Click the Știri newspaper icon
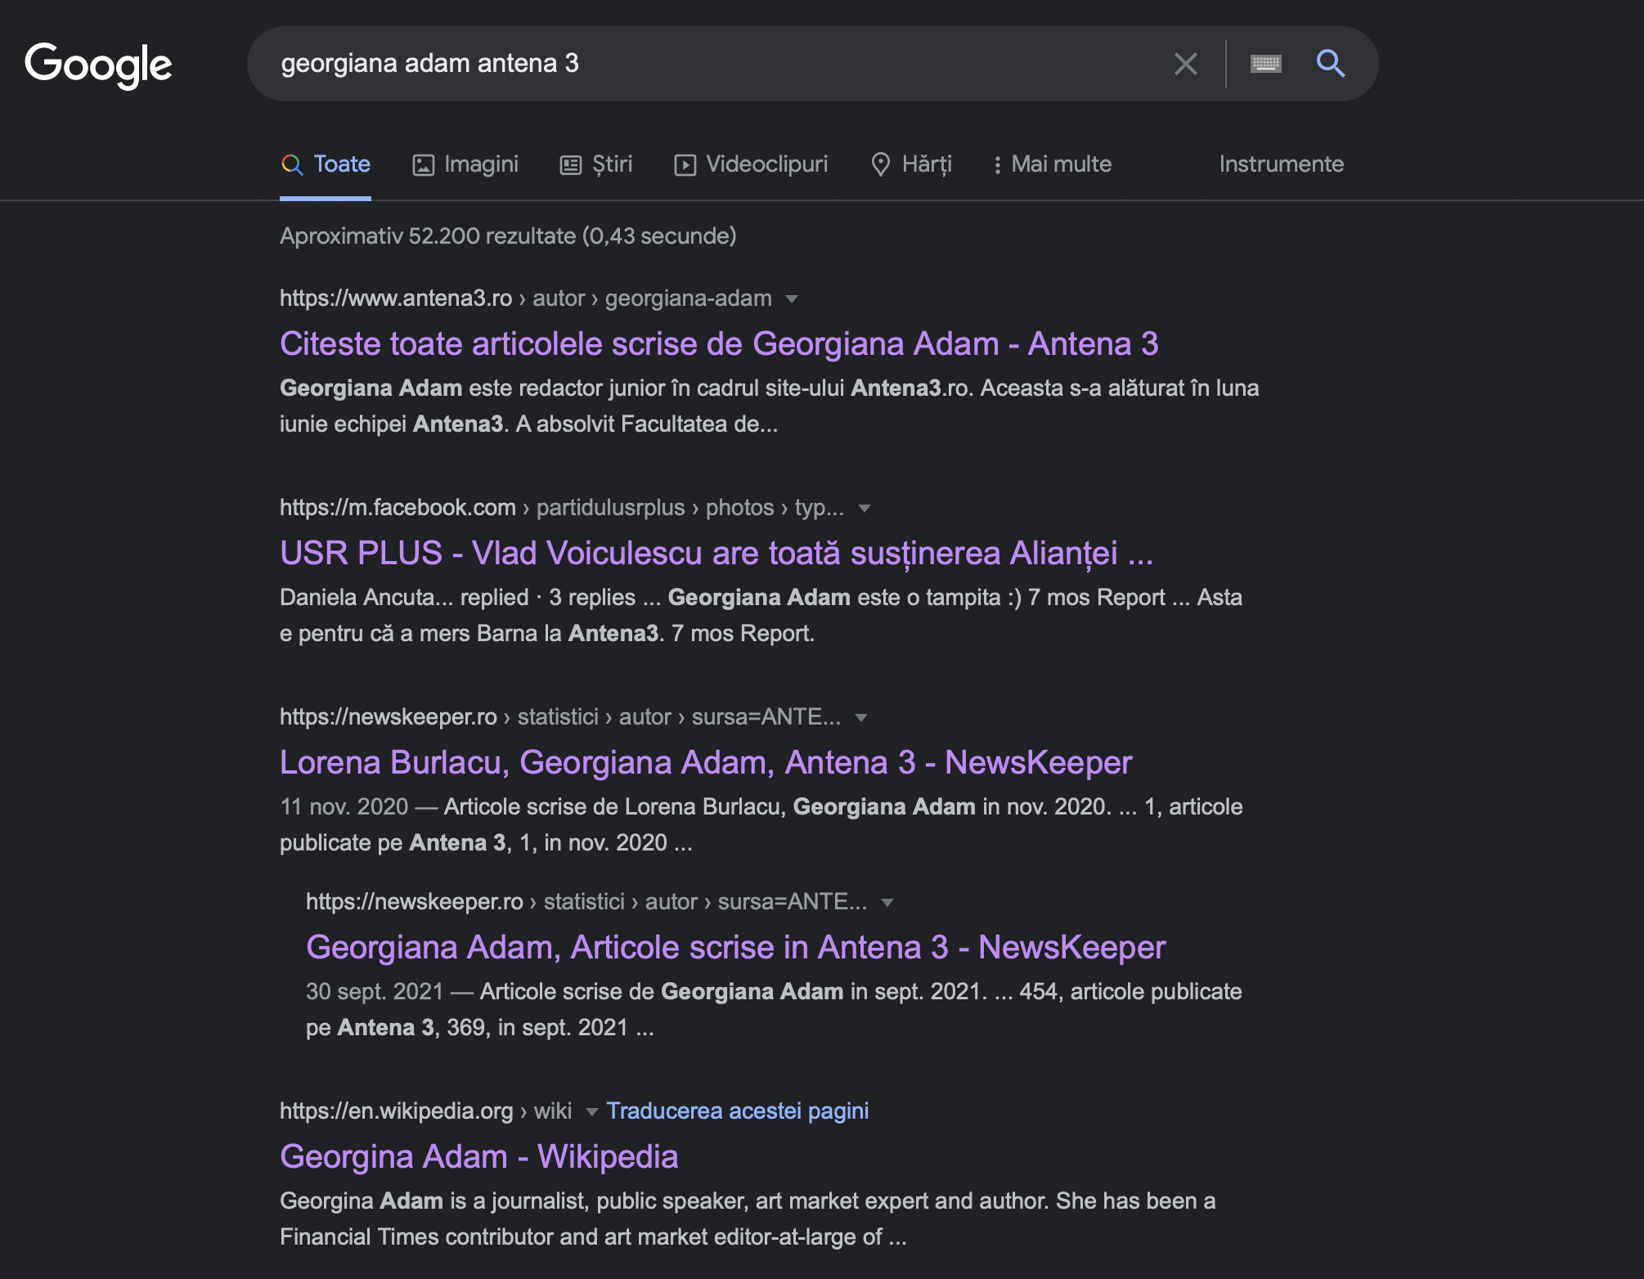 click(570, 165)
